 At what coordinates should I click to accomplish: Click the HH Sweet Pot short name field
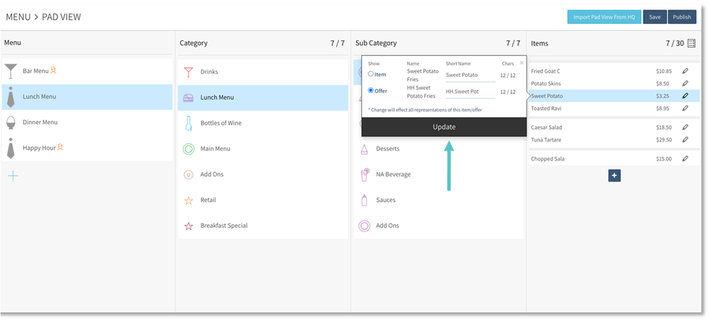click(x=470, y=92)
